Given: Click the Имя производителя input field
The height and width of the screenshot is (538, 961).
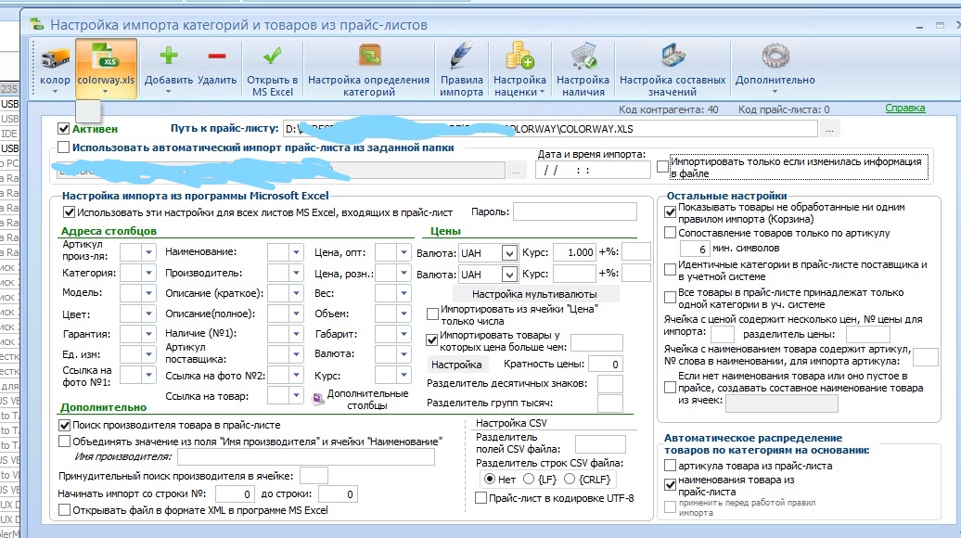Looking at the screenshot, I should [x=305, y=456].
